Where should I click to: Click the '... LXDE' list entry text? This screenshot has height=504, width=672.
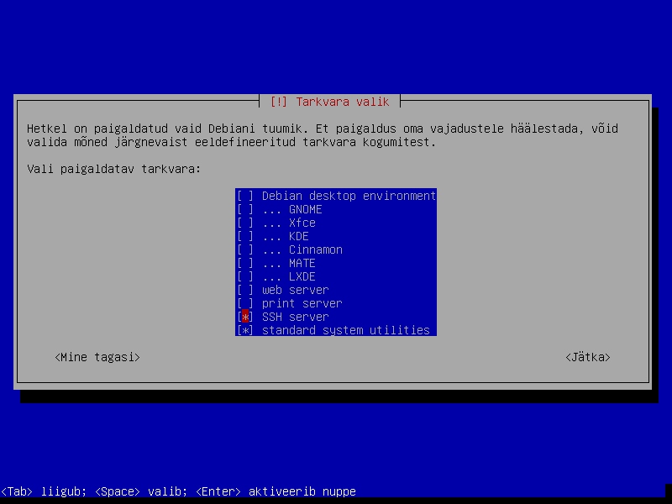point(289,276)
